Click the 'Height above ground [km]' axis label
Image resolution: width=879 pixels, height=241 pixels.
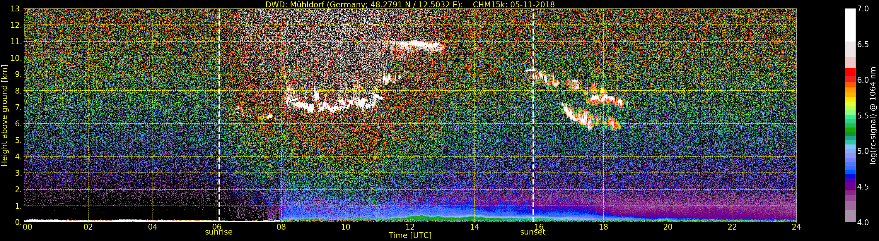click(4, 116)
